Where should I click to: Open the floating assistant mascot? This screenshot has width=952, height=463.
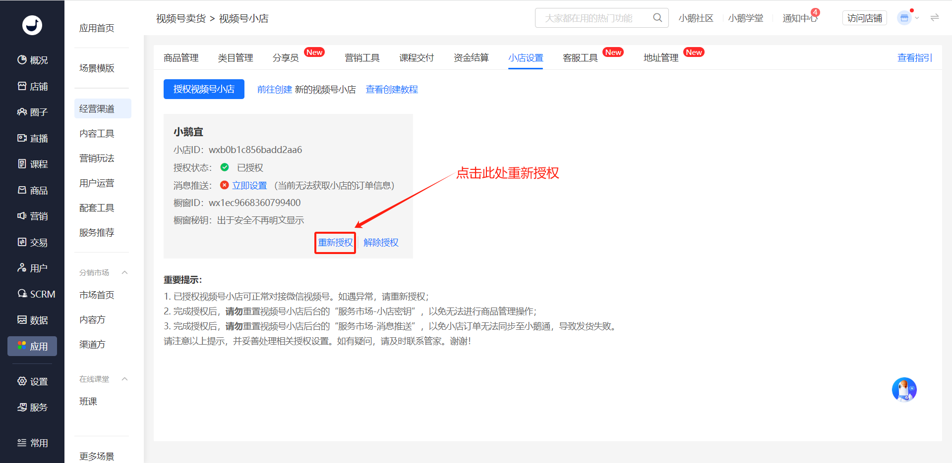point(904,390)
